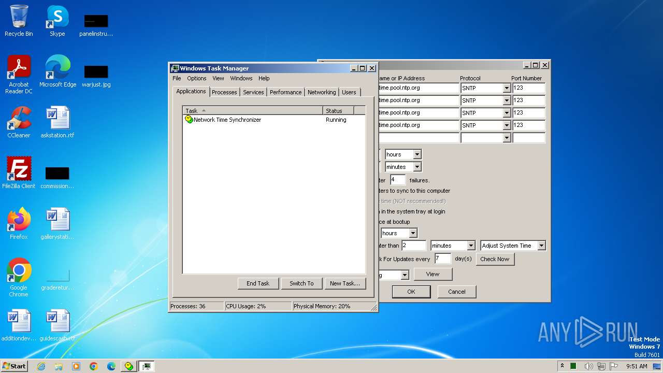The height and width of the screenshot is (373, 663).
Task: Open the Windows menu in Task Manager
Action: pyautogui.click(x=241, y=78)
